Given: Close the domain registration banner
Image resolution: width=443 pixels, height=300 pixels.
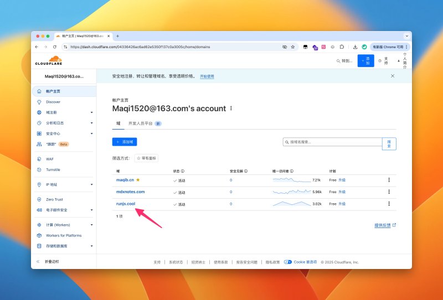Looking at the screenshot, I should tap(393, 76).
